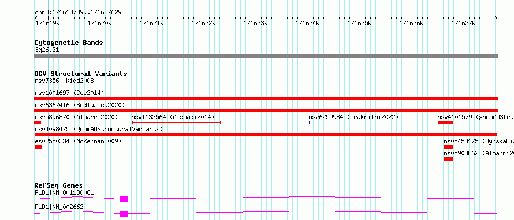
Task: Click the chr3:171618739..171627629 coordinate label
Action: 78,12
